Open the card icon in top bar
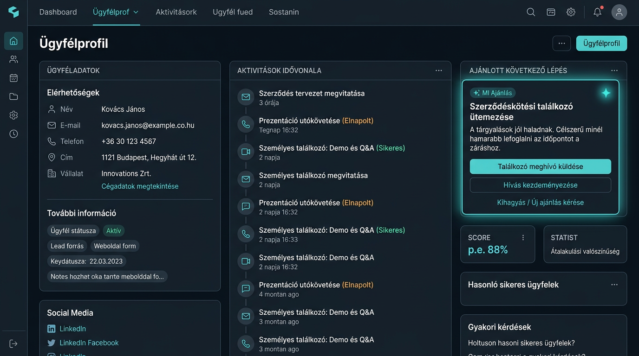Screen dimensions: 639x356 click(x=551, y=12)
